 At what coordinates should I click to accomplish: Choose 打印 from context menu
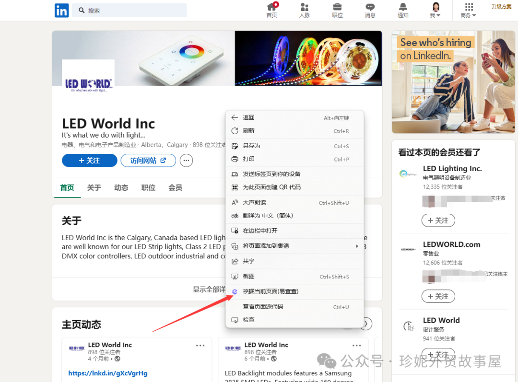pyautogui.click(x=294, y=159)
